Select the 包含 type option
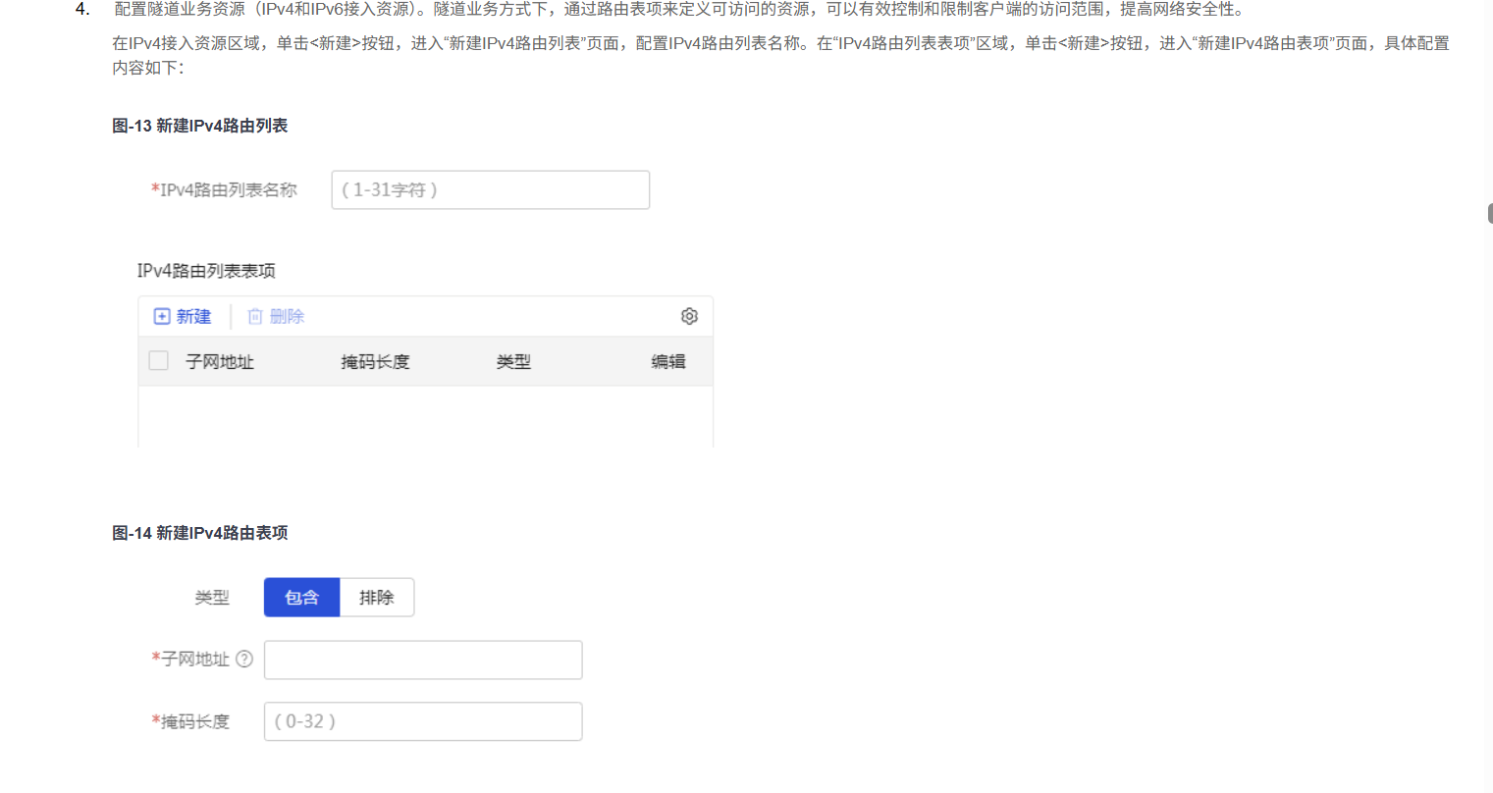 tap(301, 598)
